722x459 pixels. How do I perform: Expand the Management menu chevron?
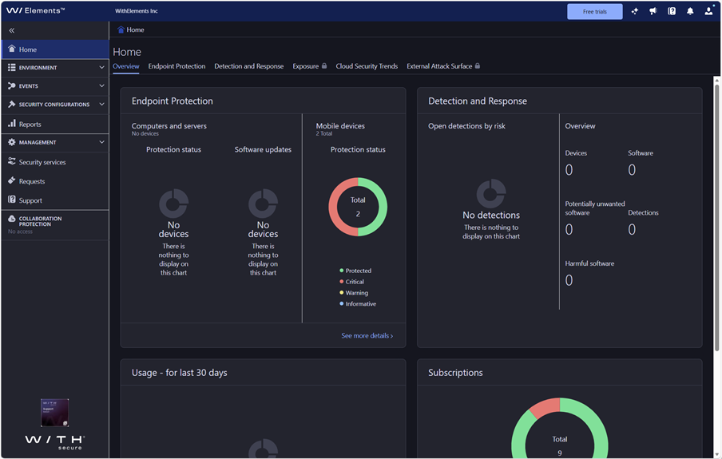(x=101, y=142)
